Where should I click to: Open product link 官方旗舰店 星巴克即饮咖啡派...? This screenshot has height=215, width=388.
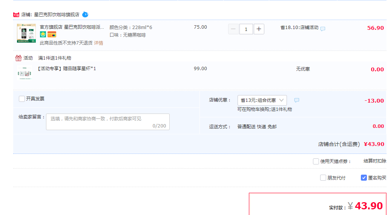(72, 27)
